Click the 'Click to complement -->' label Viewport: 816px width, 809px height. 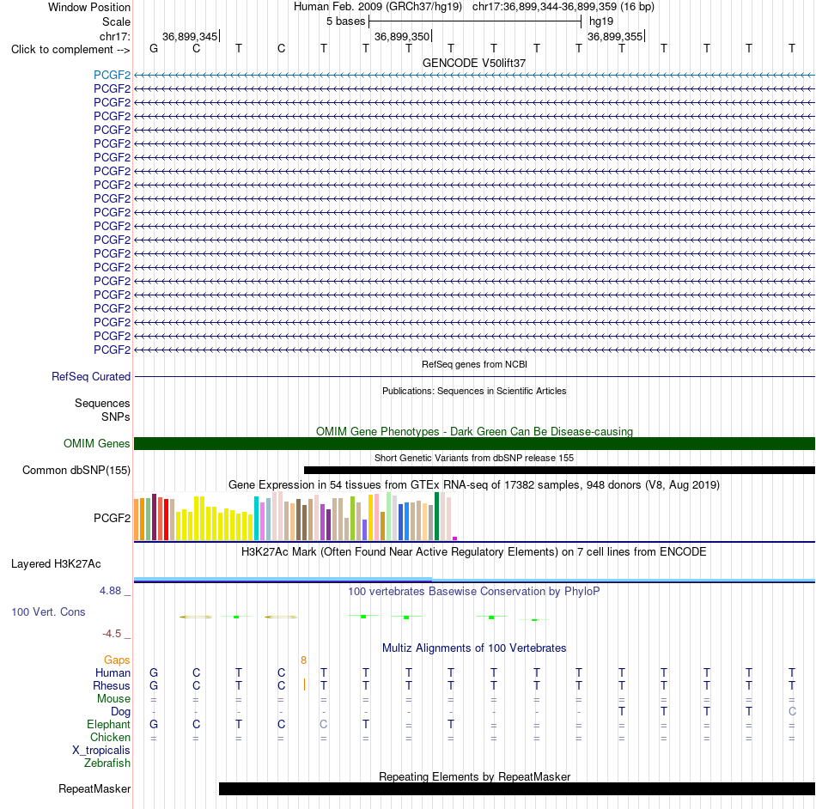tap(70, 50)
